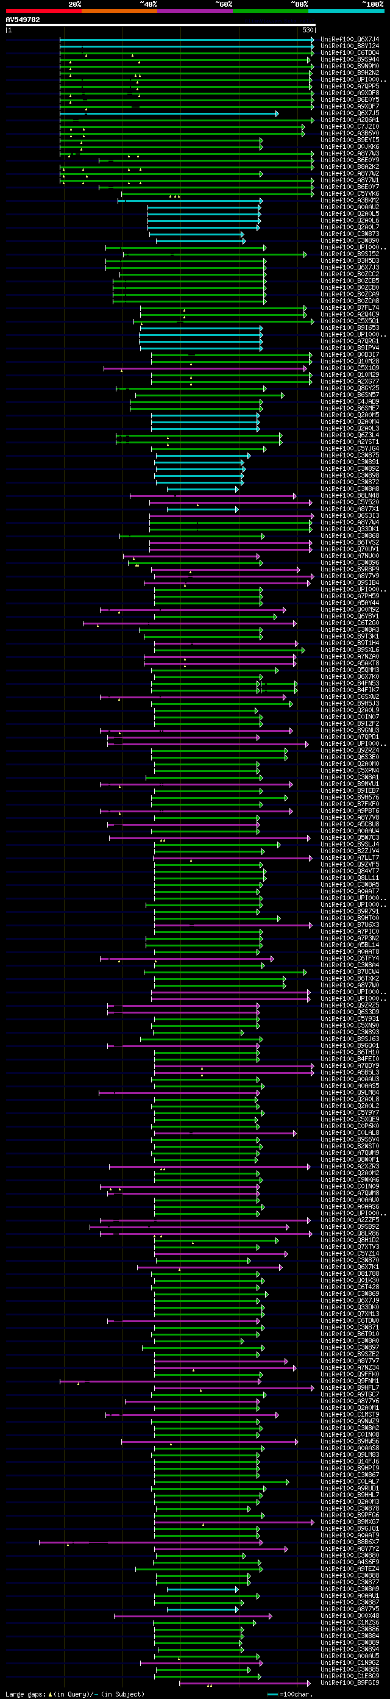
Task: Select the UniRef100_C1MZS6 label
Action: click(350, 1623)
